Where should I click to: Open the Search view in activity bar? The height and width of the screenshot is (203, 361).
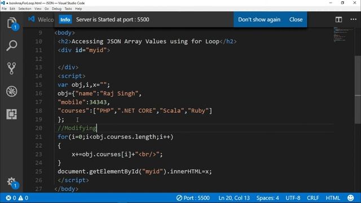pyautogui.click(x=11, y=46)
